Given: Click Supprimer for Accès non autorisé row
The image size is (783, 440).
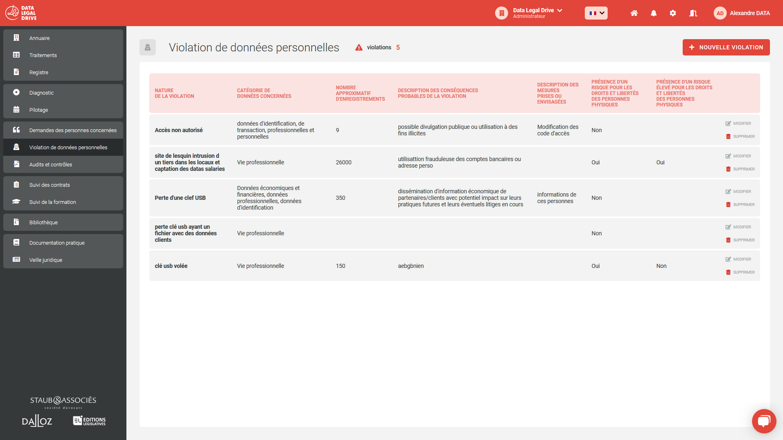Looking at the screenshot, I should pos(740,137).
